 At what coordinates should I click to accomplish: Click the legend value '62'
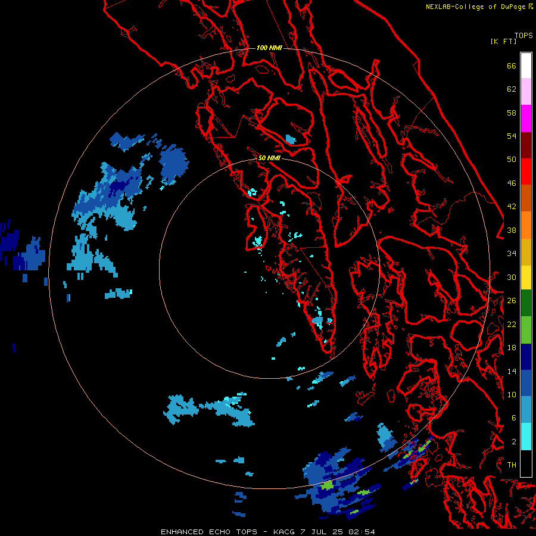[x=512, y=89]
